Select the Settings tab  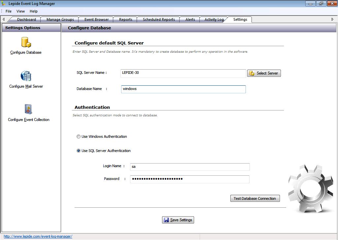tap(240, 19)
